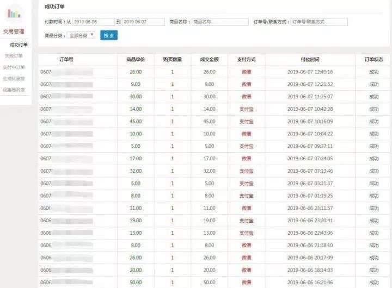Click deal amount 32.00 in 07:13:46 row
392x288 pixels.
click(x=209, y=171)
